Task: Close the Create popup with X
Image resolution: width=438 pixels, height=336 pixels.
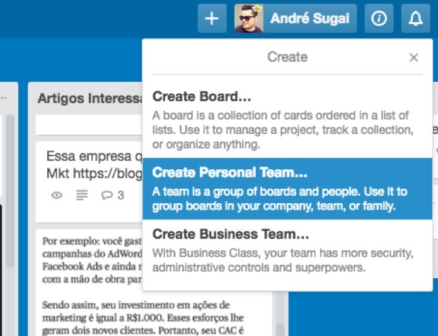Action: tap(413, 57)
